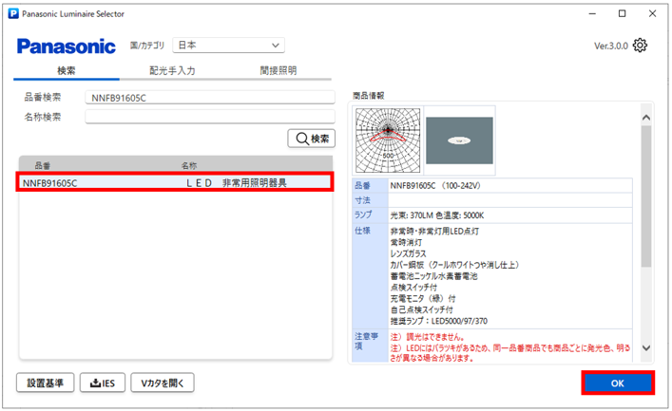
Task: Confirm selection with the OK button
Action: click(618, 383)
